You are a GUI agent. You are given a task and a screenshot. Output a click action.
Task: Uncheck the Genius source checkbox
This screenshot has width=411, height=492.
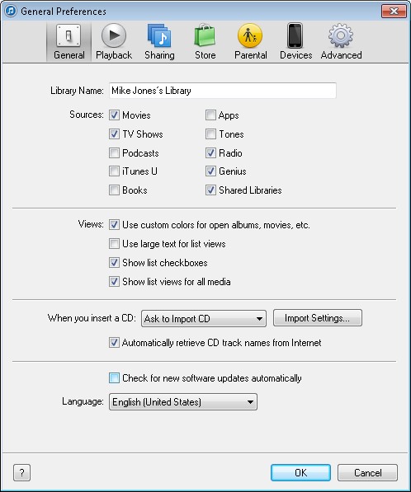[x=210, y=171]
